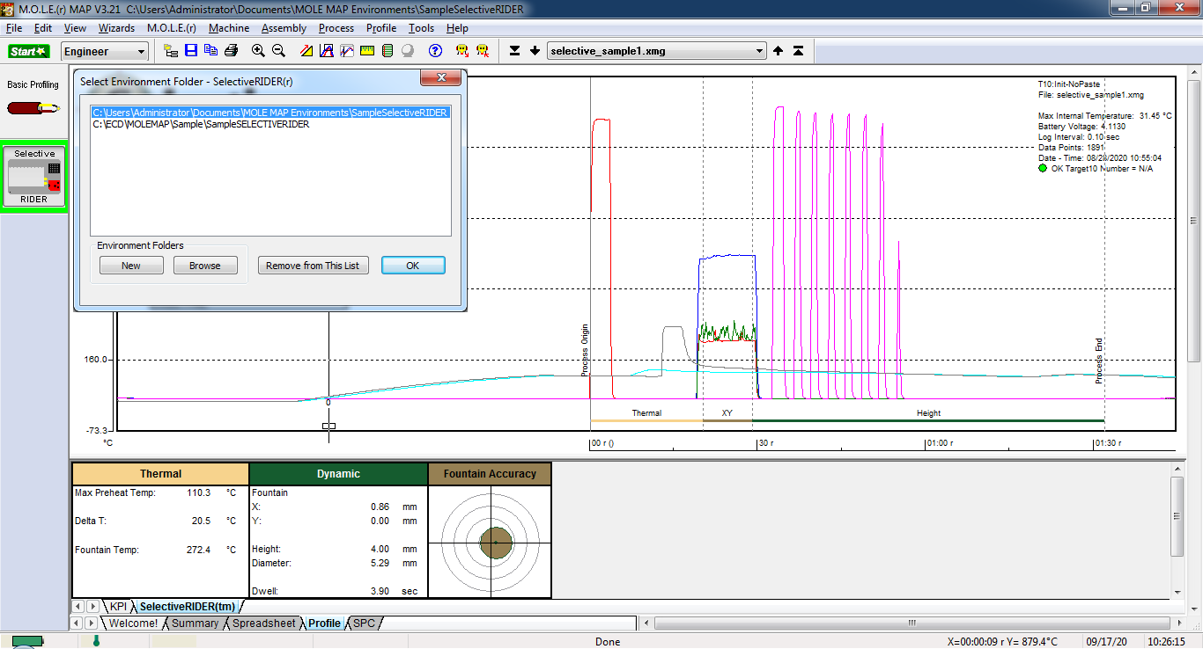Click the Zoom In magnifier

[x=258, y=52]
